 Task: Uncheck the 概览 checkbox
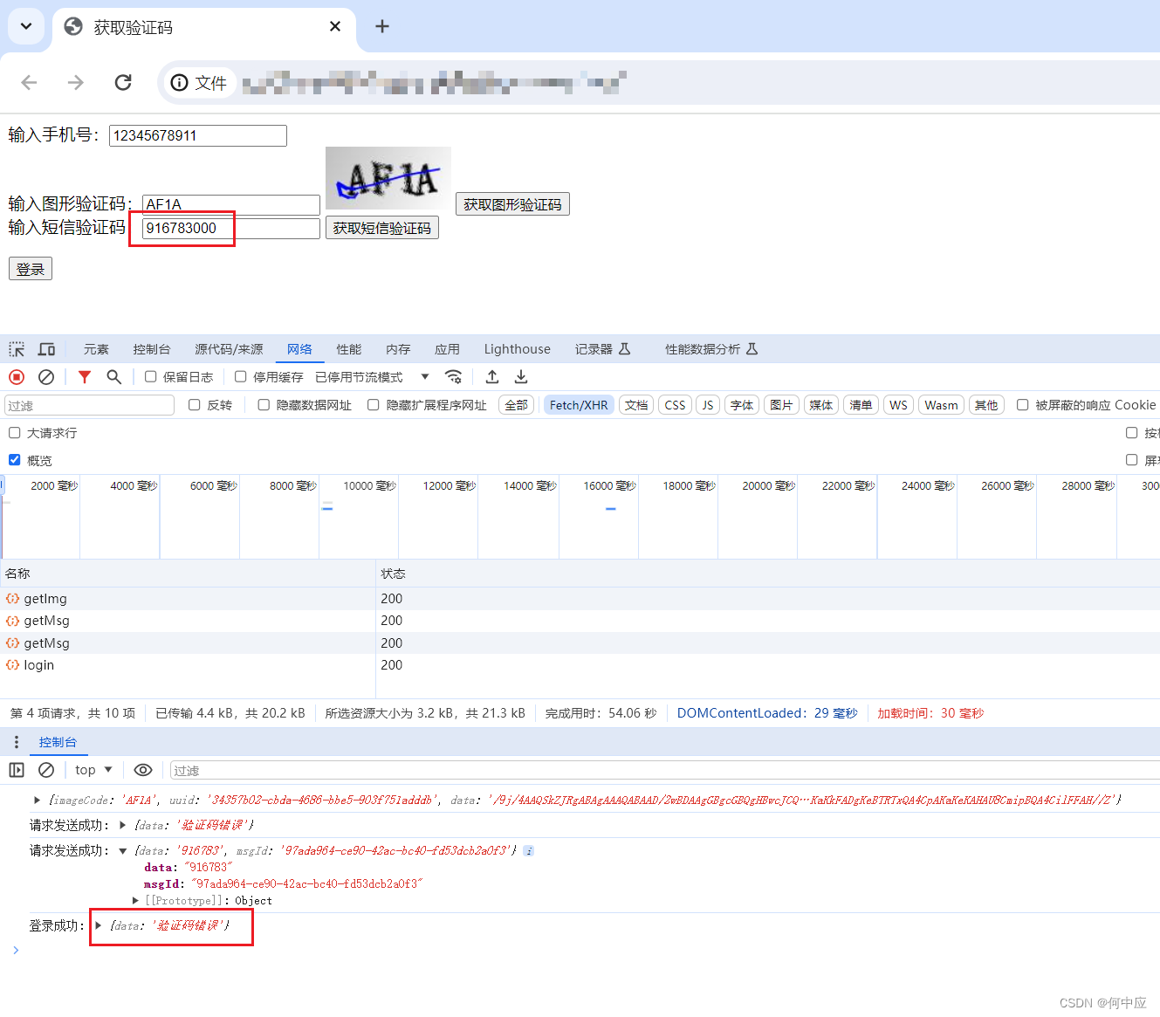tap(15, 460)
